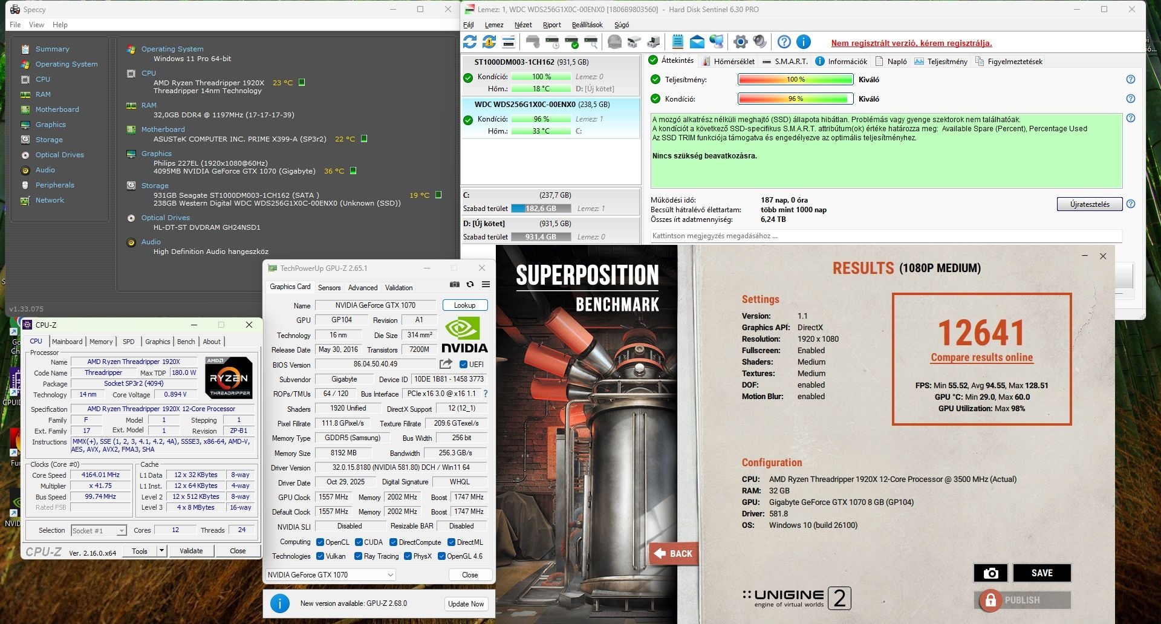
Task: Open the Hőmérséklet tab in Hard Disk Sentinel
Action: [729, 61]
